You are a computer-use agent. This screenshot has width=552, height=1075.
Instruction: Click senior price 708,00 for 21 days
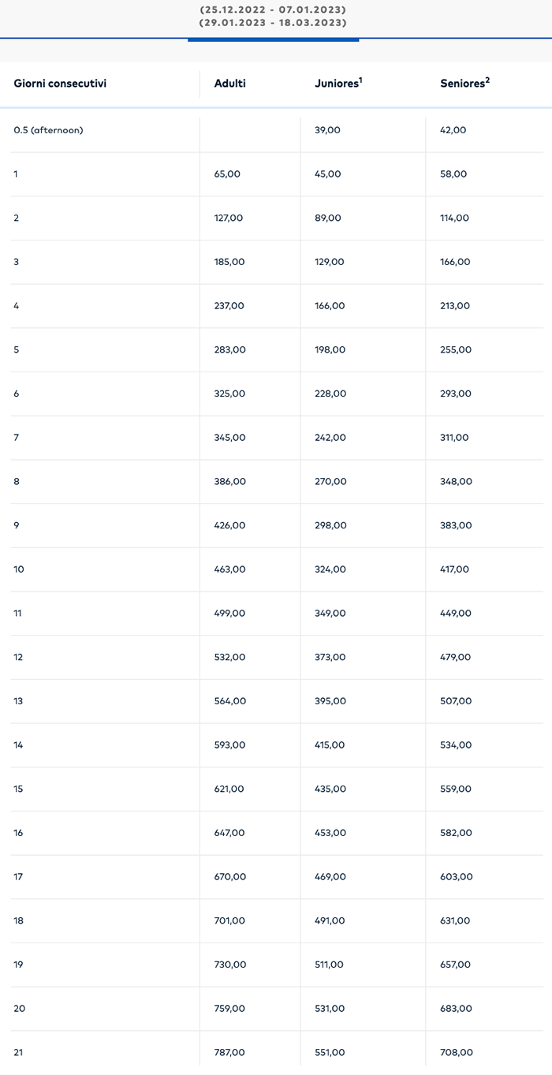pyautogui.click(x=456, y=1053)
